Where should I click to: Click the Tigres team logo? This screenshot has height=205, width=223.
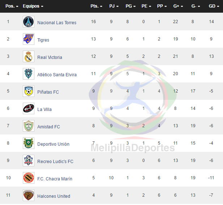pyautogui.click(x=29, y=39)
